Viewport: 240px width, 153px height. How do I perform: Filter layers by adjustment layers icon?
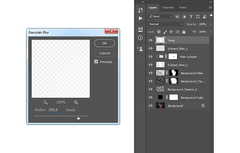pyautogui.click(x=184, y=17)
